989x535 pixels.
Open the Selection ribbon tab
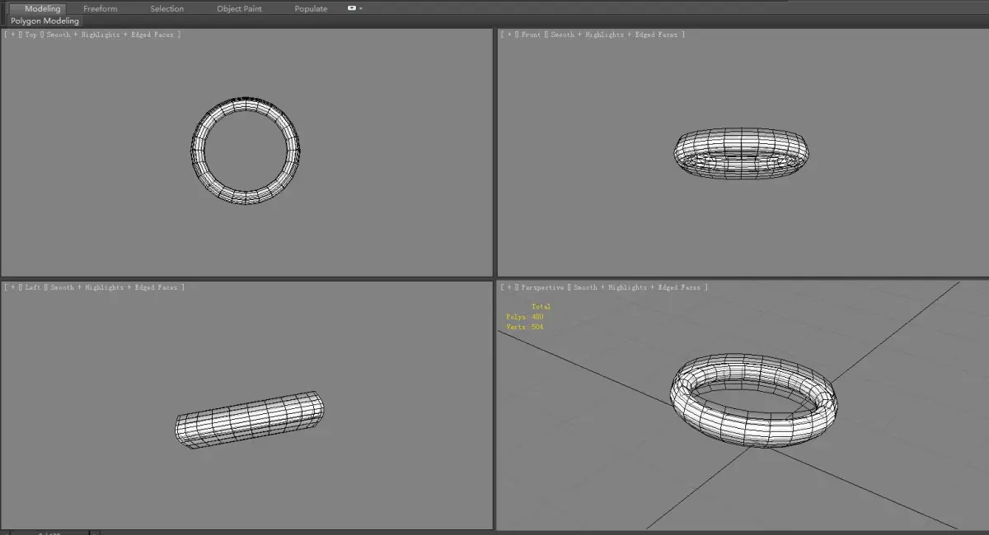(x=167, y=8)
